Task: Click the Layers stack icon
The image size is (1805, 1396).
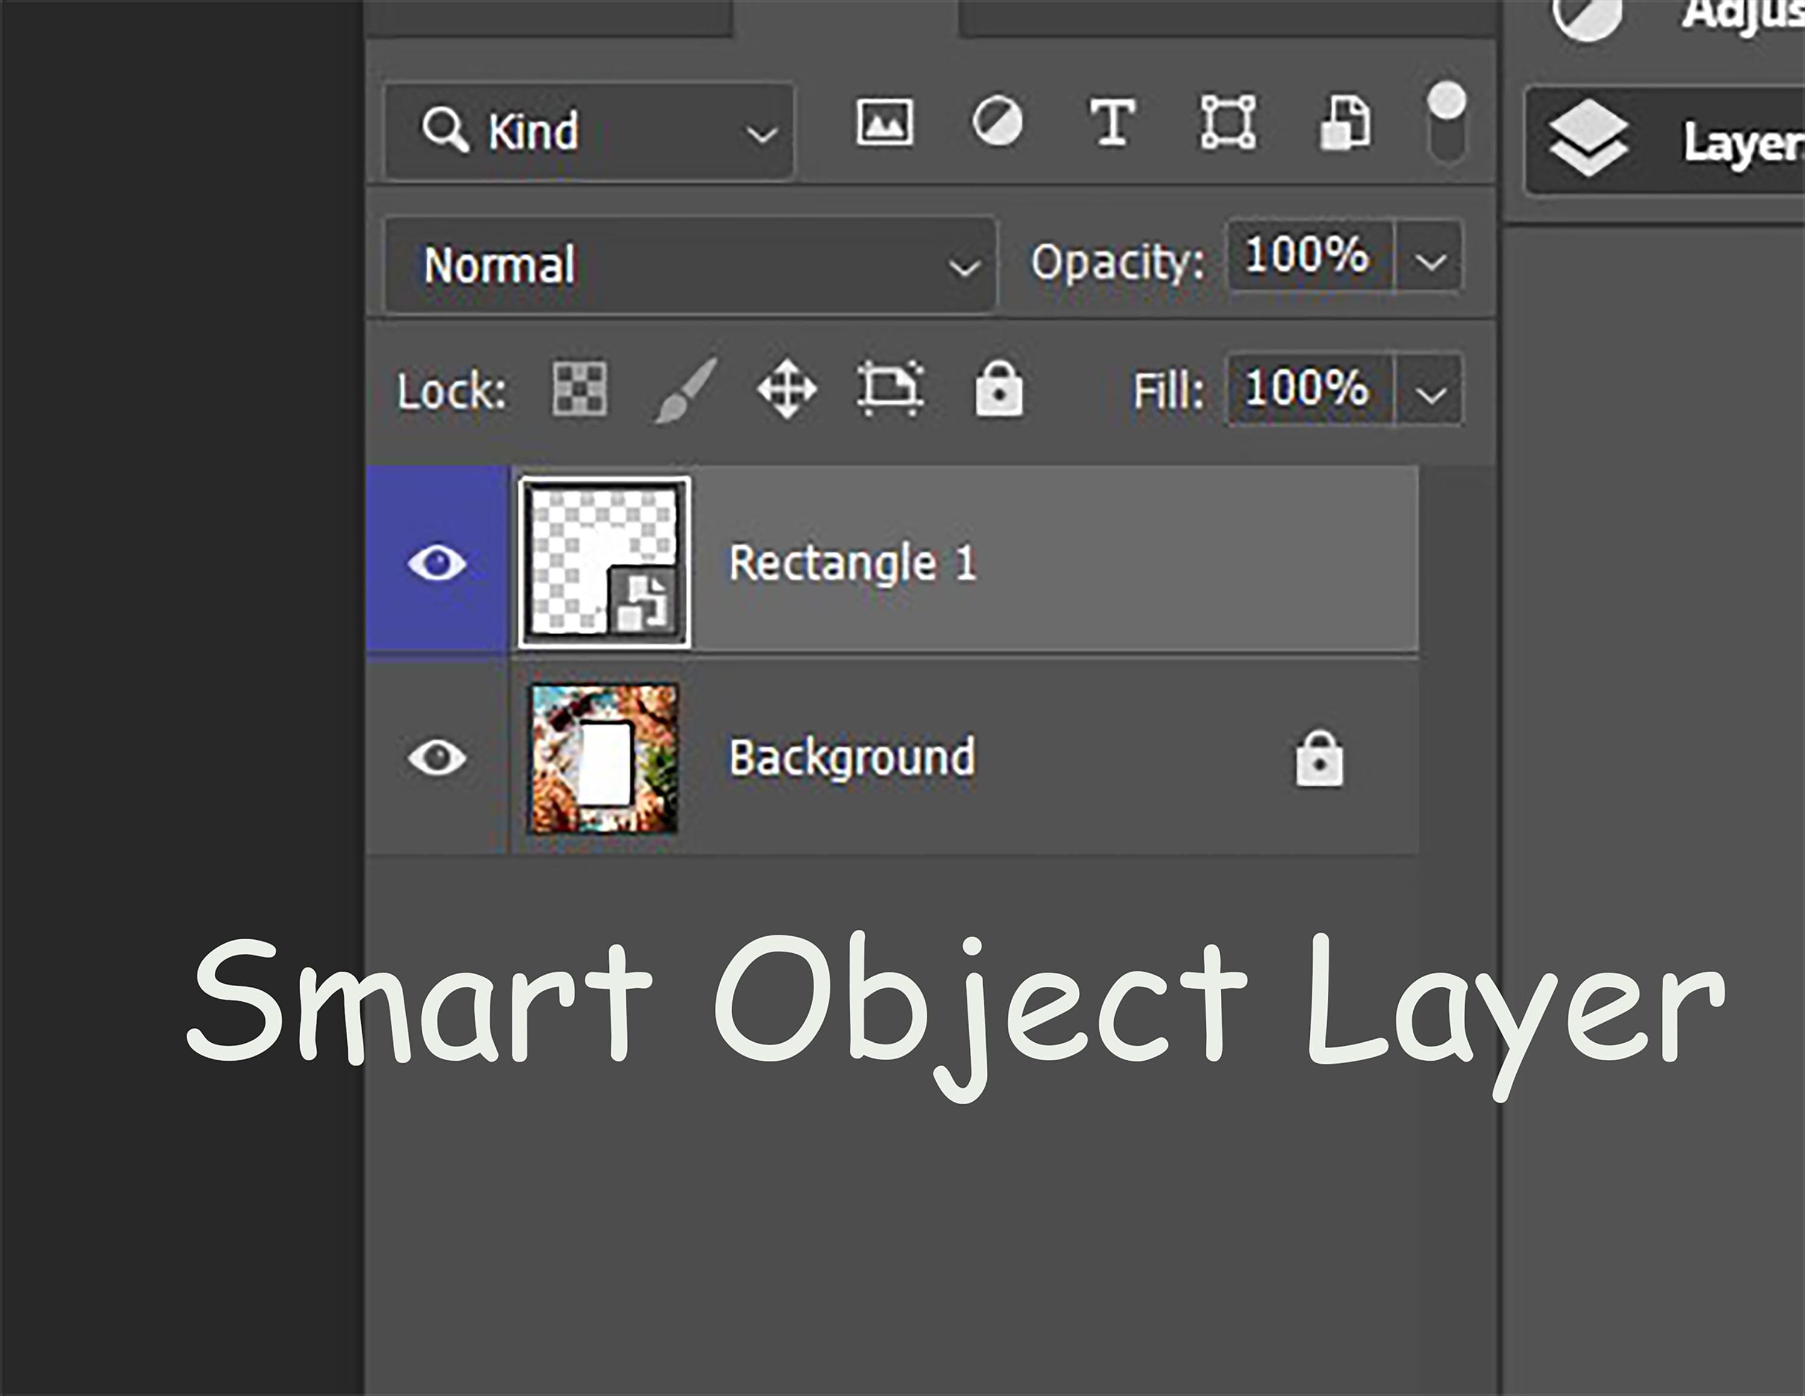Action: [x=1588, y=138]
